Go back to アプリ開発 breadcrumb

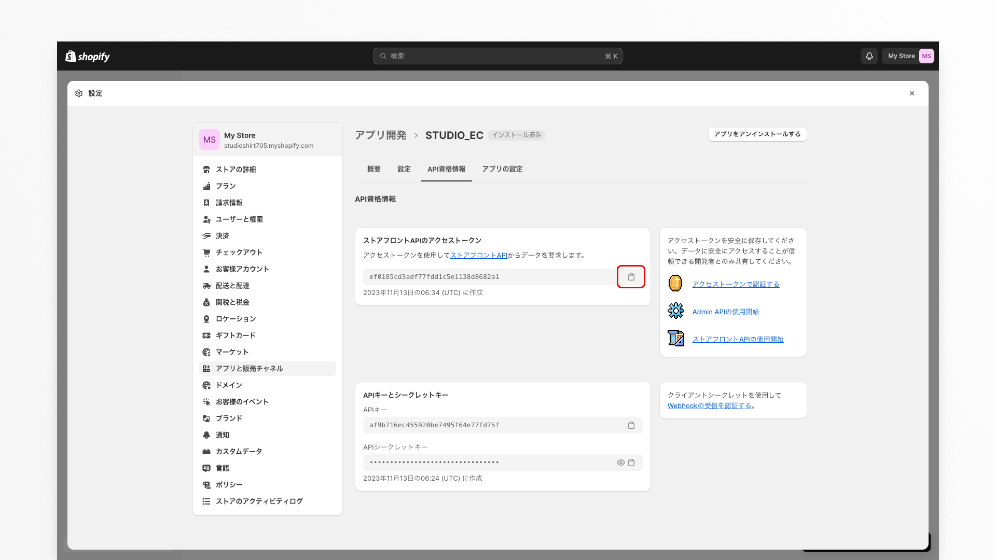pyautogui.click(x=381, y=135)
